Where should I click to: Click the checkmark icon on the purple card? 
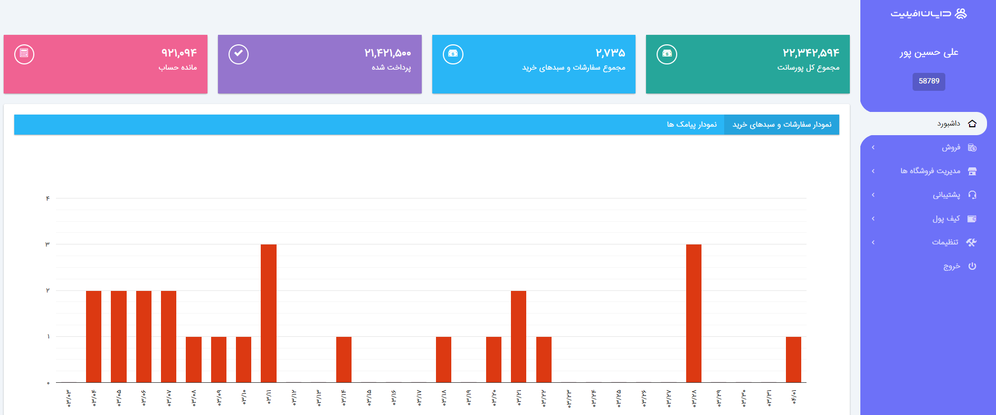pos(239,54)
